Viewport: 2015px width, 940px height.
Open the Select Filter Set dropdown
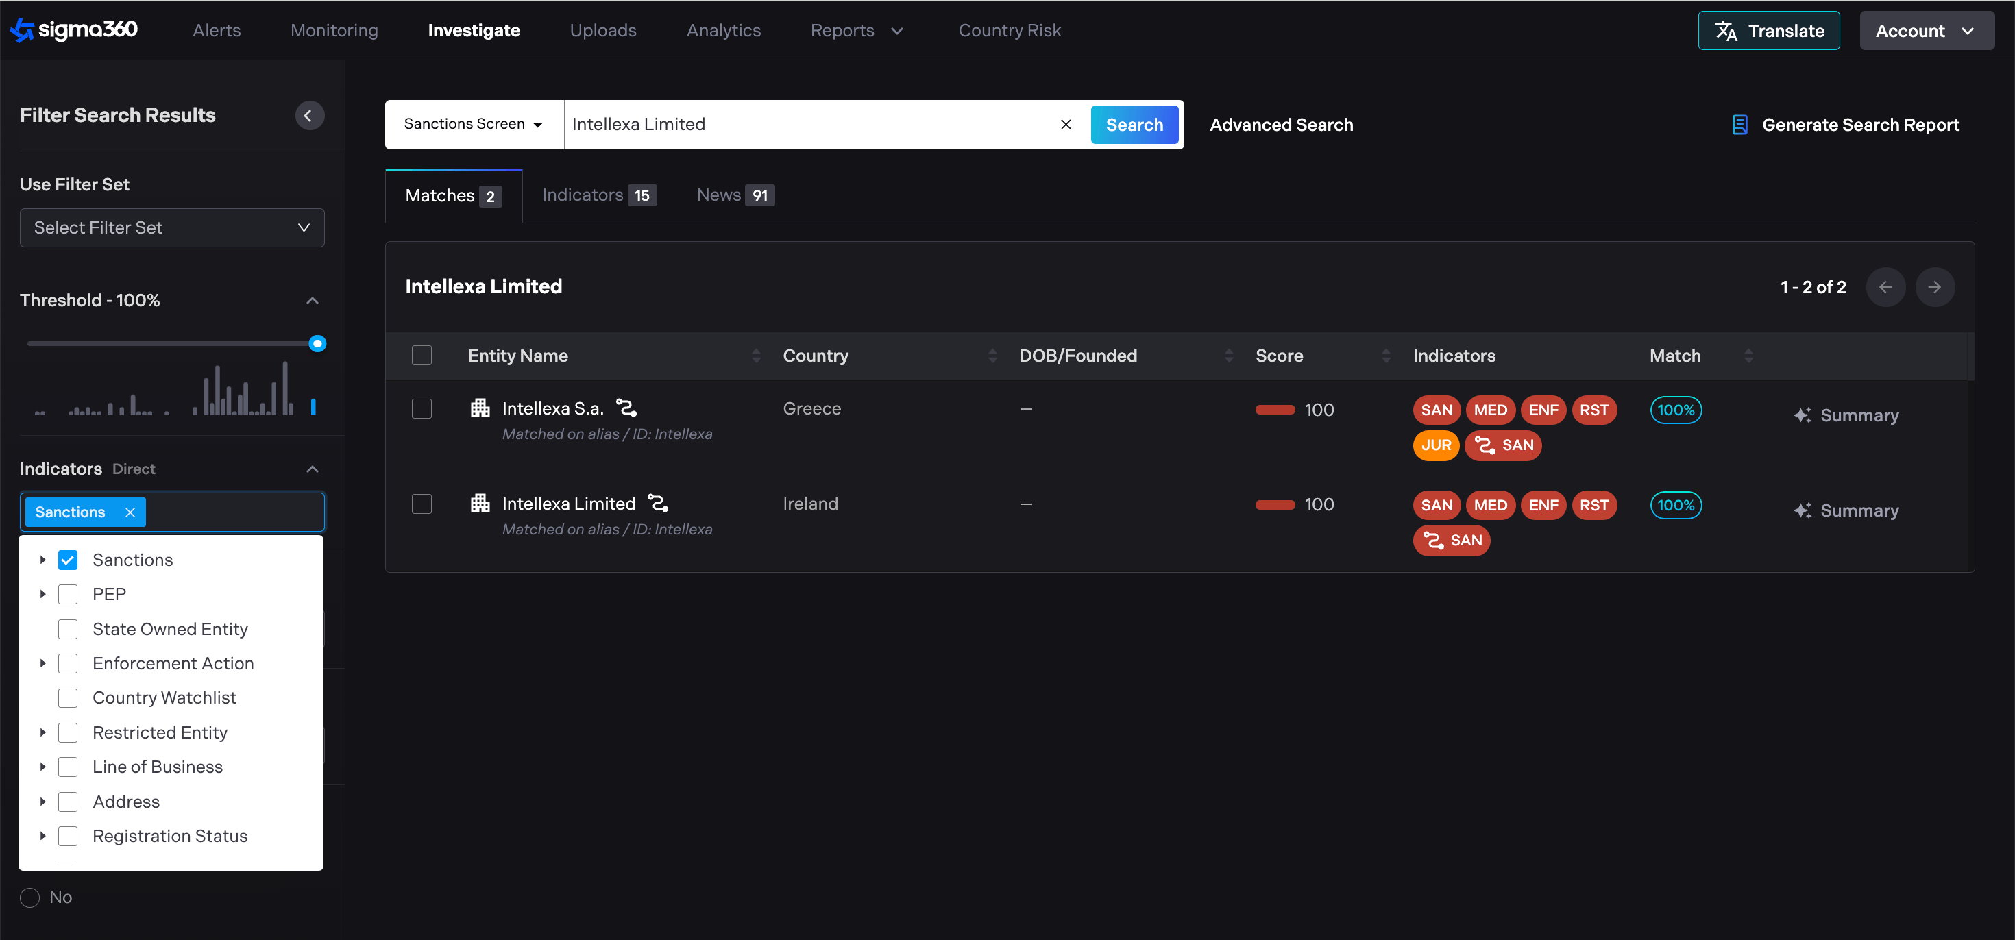click(x=172, y=227)
